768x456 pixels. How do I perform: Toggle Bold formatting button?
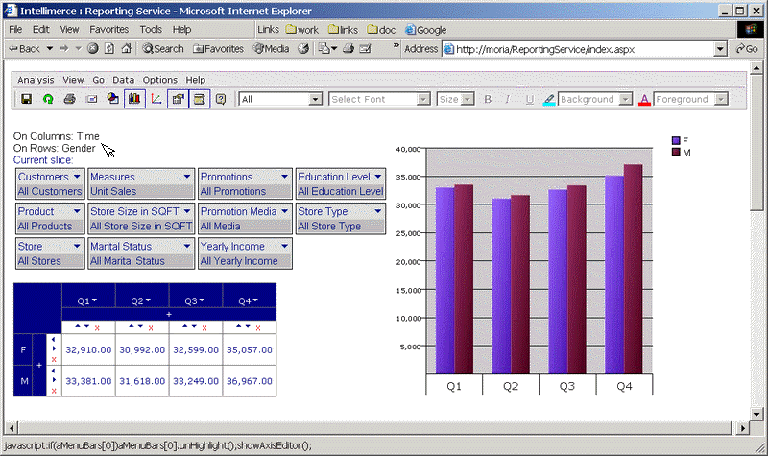pos(488,100)
